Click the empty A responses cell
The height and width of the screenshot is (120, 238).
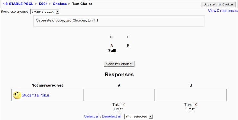[119, 95]
